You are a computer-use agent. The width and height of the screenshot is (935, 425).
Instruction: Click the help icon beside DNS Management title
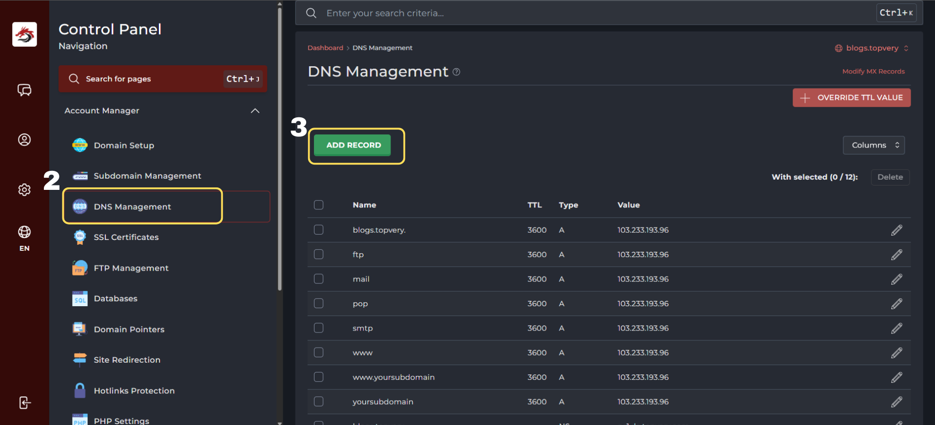456,72
